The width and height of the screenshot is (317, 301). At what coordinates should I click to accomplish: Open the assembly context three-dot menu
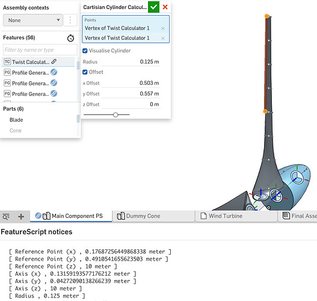[70, 20]
